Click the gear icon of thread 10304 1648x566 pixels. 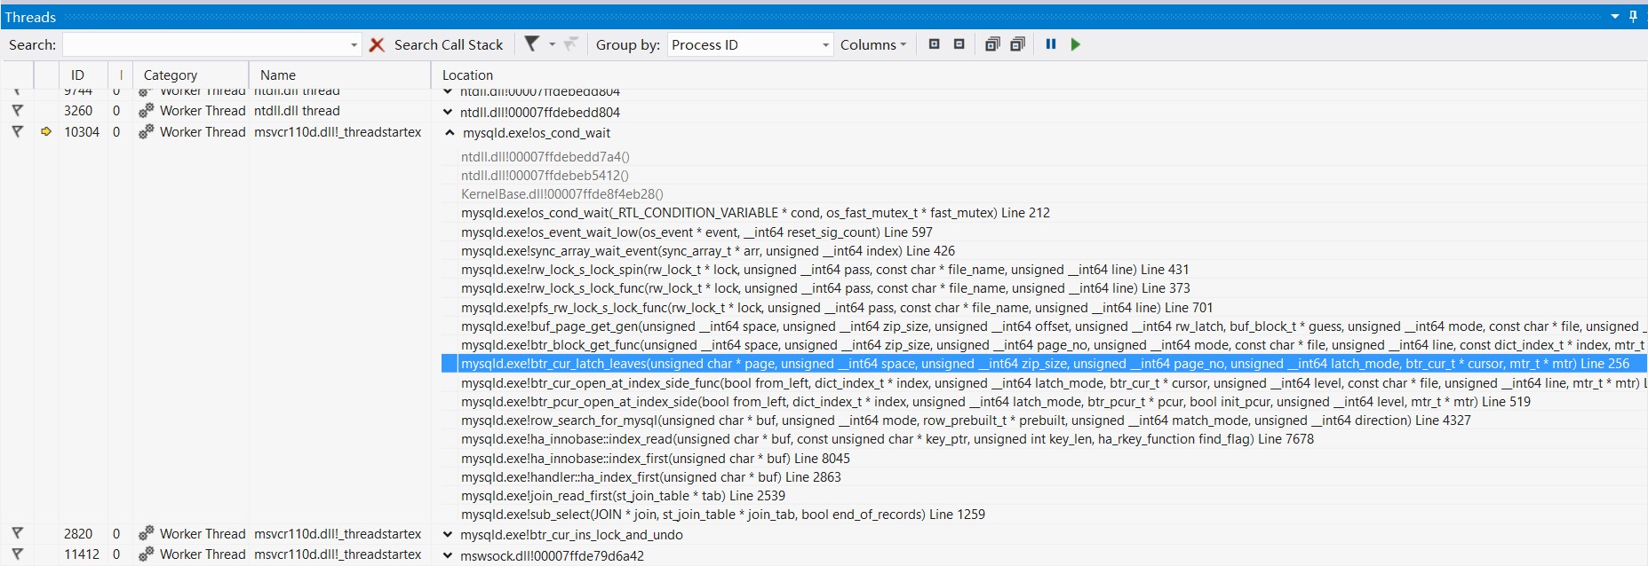[146, 131]
